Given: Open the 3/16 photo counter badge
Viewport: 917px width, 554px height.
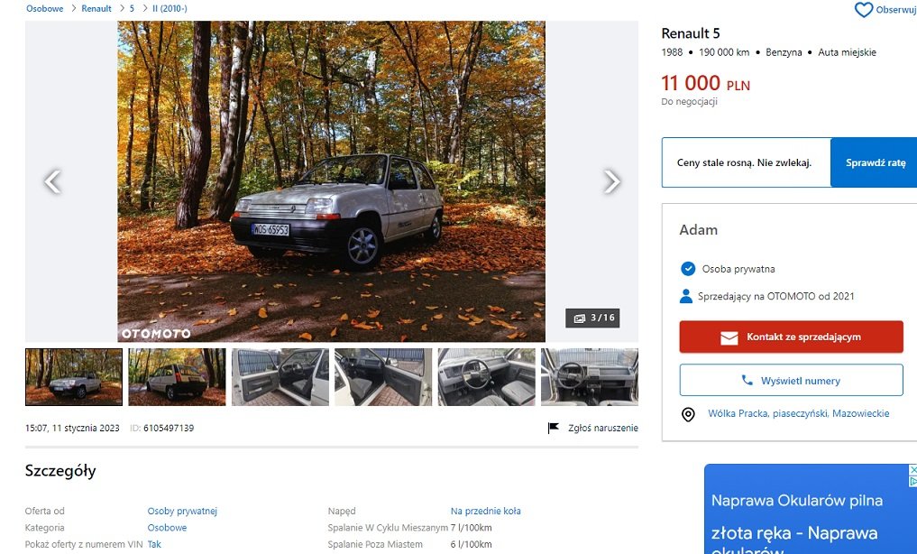Looking at the screenshot, I should pos(592,318).
